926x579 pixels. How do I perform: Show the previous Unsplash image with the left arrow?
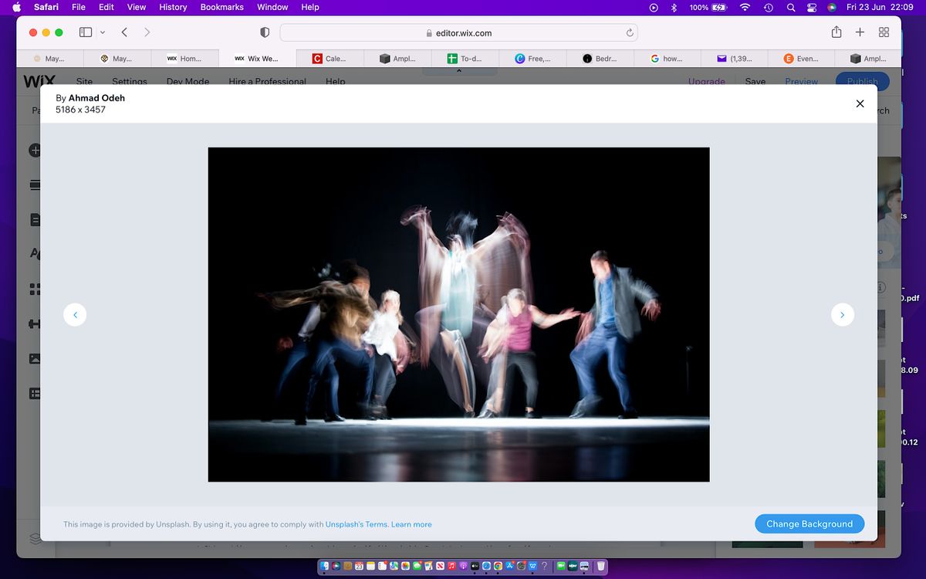(x=75, y=314)
